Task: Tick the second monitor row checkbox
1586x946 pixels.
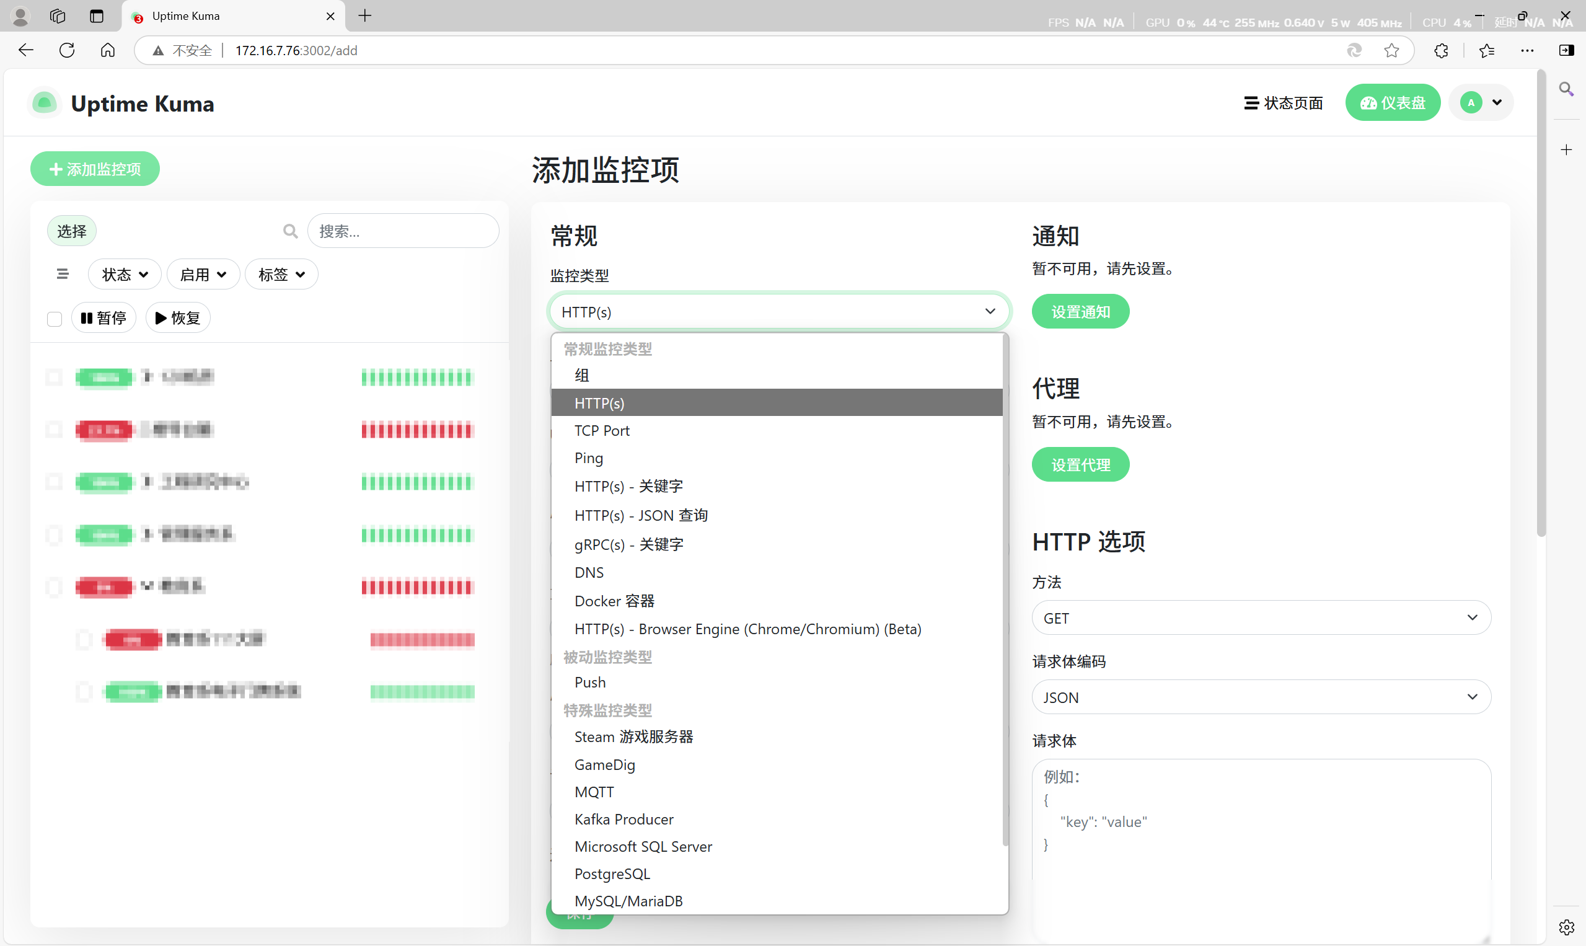Action: point(54,430)
